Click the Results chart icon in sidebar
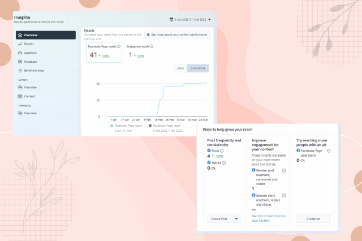Viewport: 362px width, 241px height. (20, 44)
